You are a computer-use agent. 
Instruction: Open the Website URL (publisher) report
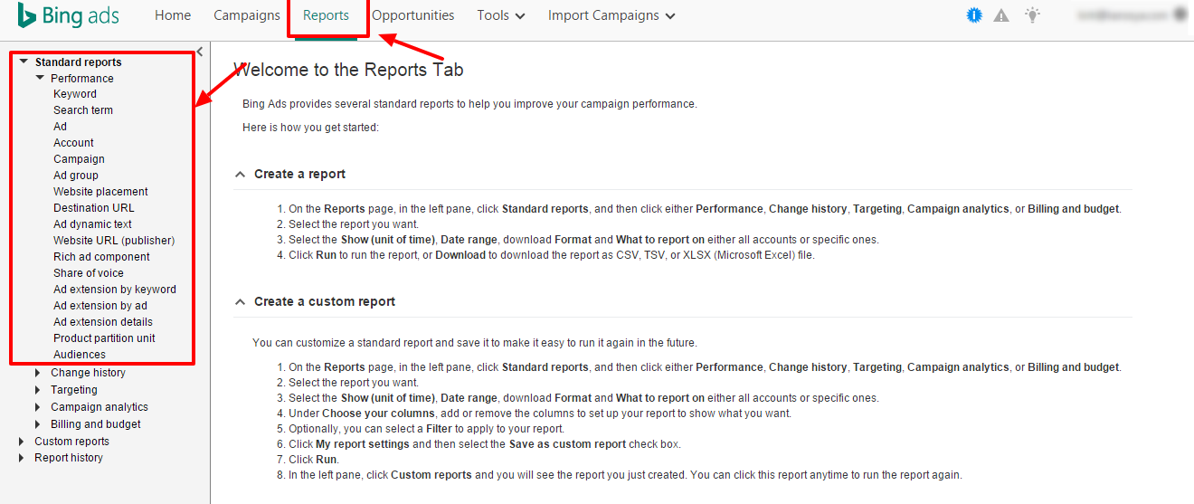(114, 241)
